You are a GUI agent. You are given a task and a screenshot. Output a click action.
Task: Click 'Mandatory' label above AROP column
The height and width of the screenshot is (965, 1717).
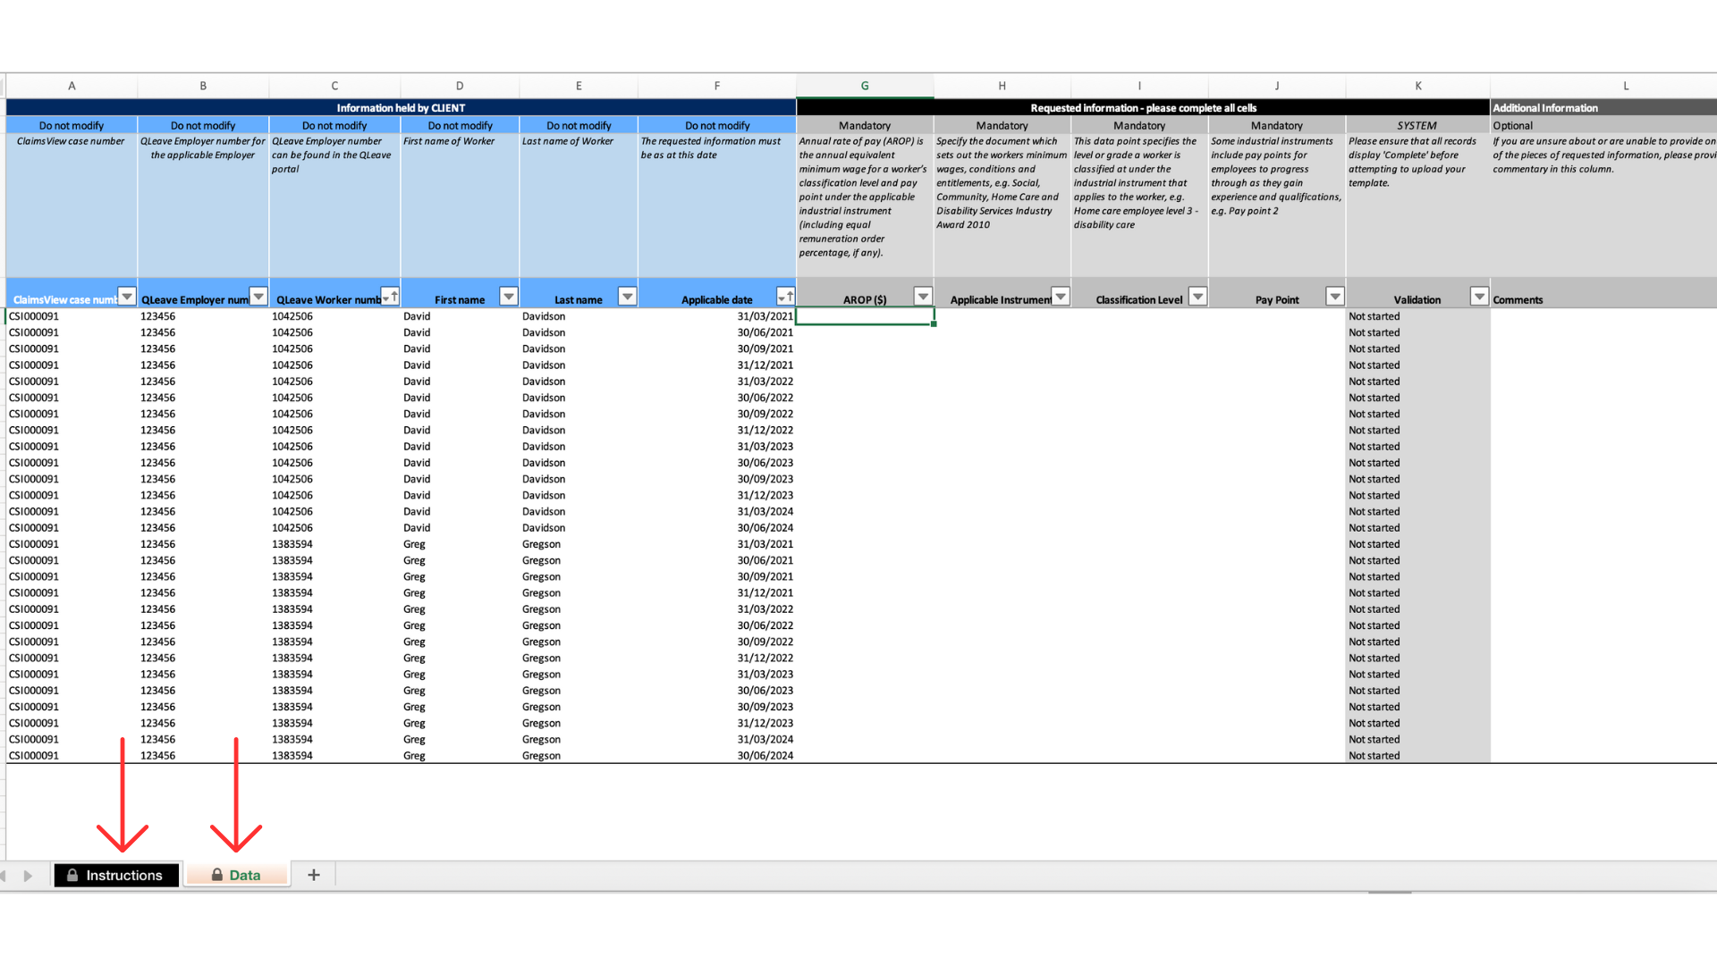(x=865, y=126)
